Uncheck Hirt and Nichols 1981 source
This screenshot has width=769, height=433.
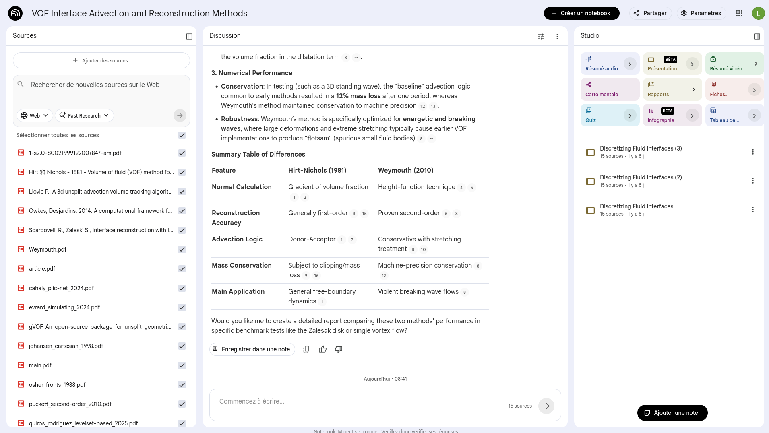pyautogui.click(x=182, y=172)
